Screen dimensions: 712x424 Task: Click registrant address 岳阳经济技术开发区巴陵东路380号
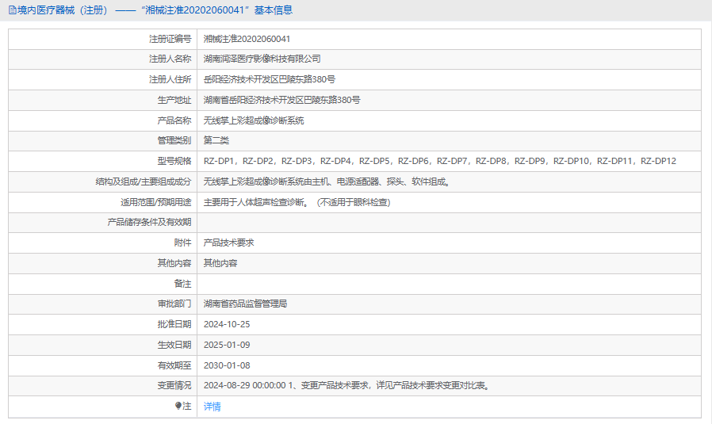(270, 79)
